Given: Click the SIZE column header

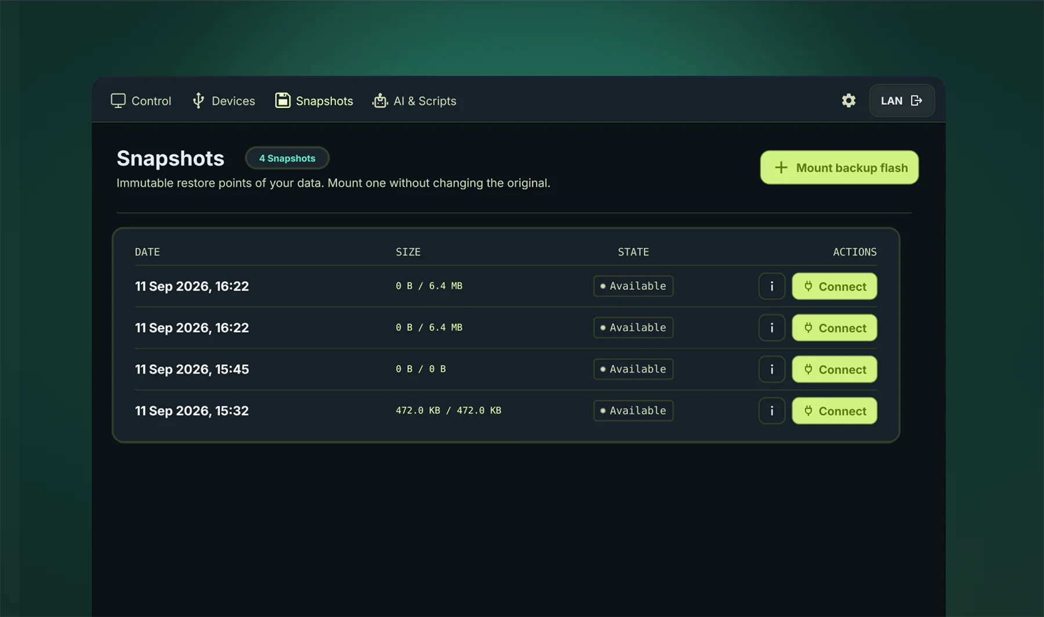Looking at the screenshot, I should tap(408, 252).
